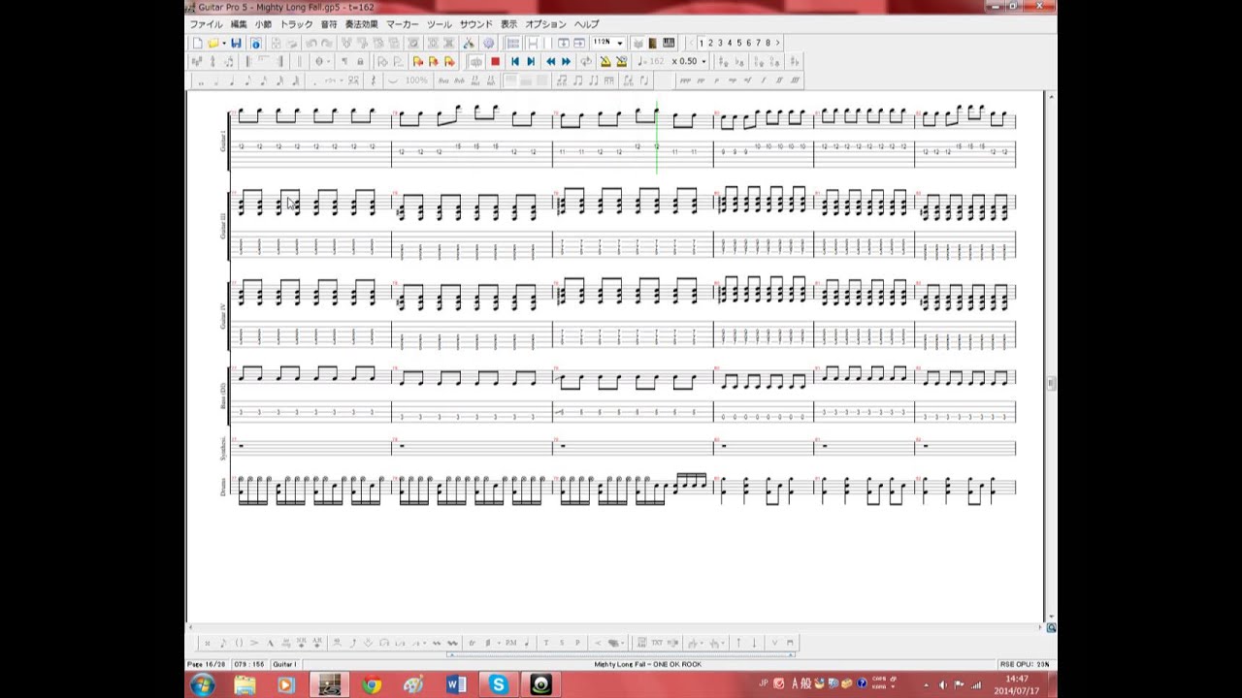Select track number 8
Viewport: 1242px width, 698px height.
768,43
